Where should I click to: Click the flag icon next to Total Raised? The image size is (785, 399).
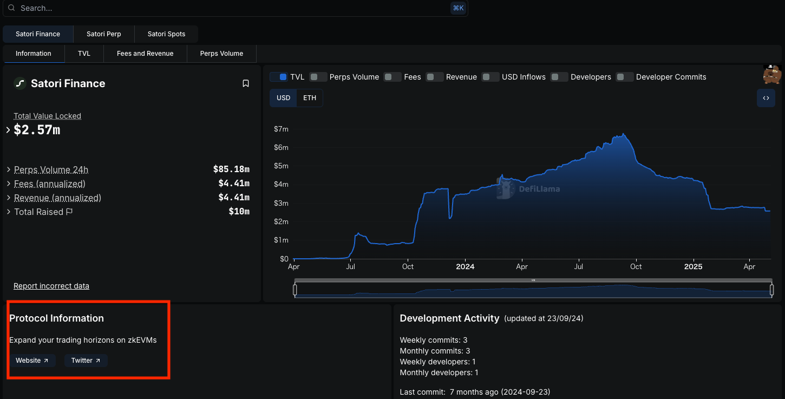click(x=69, y=212)
